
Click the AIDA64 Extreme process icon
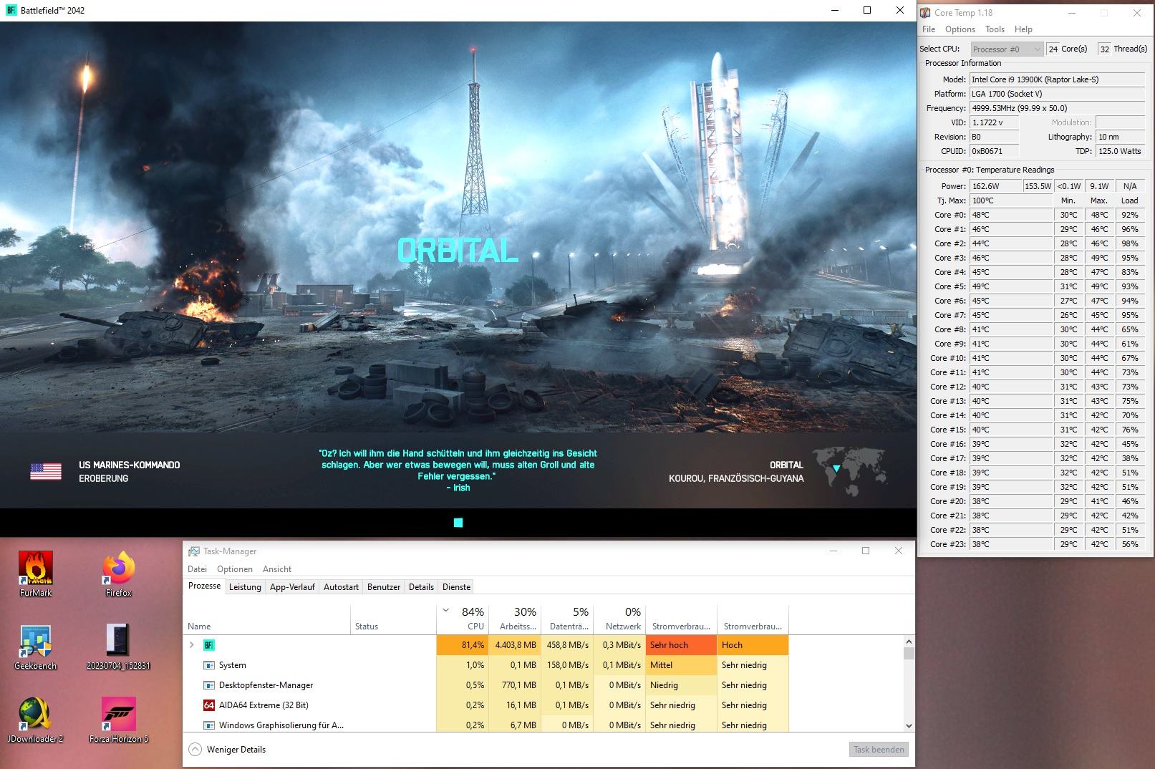(209, 705)
